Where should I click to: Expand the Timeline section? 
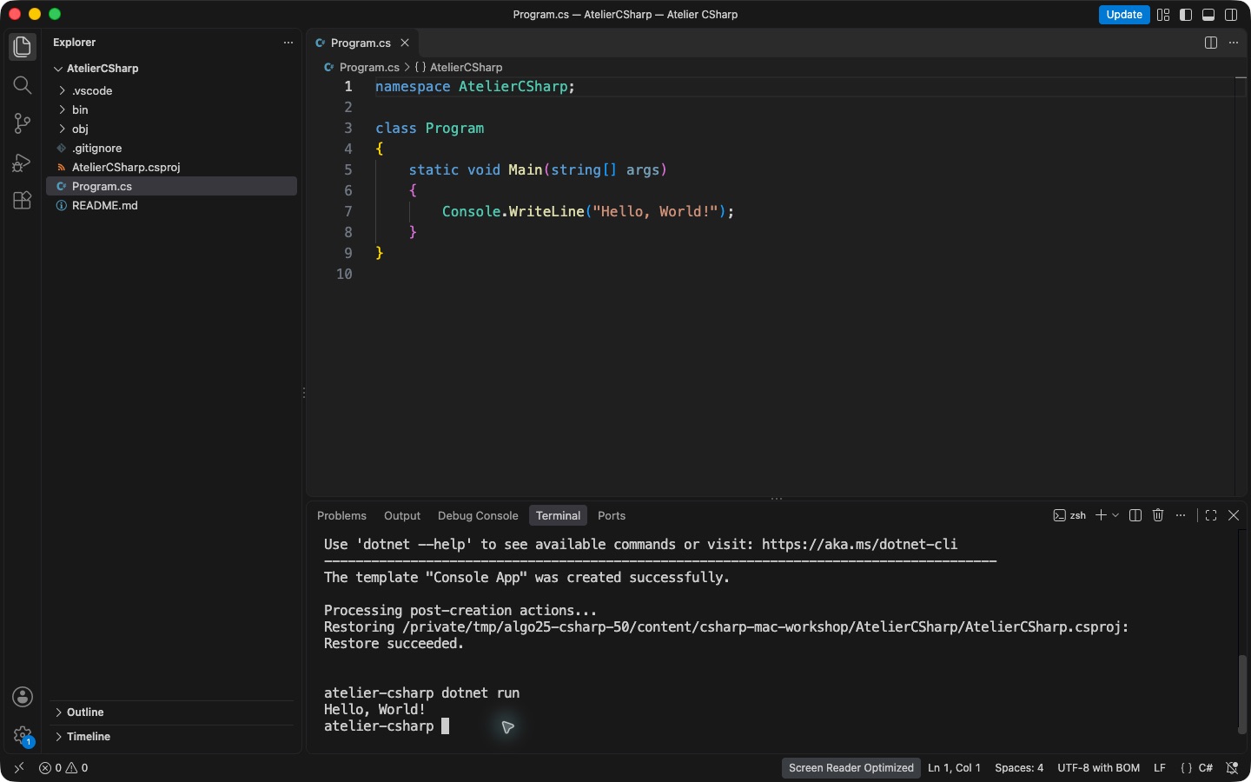(x=171, y=737)
